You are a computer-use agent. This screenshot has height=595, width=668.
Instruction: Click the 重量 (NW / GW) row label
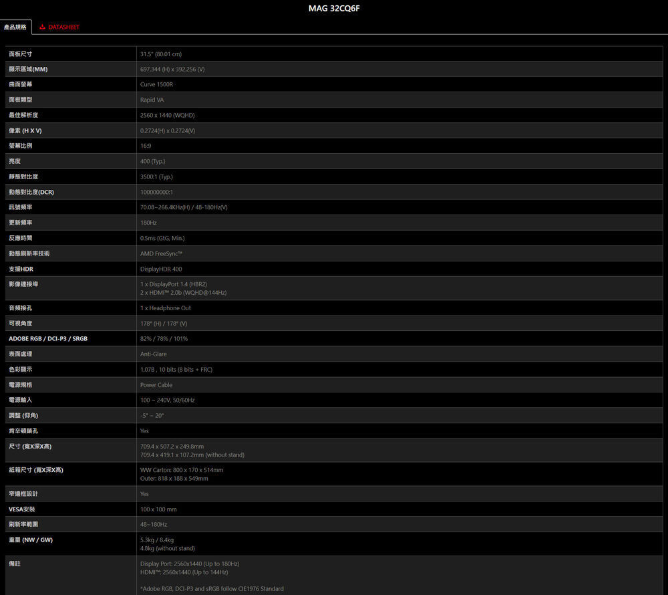[x=31, y=540]
